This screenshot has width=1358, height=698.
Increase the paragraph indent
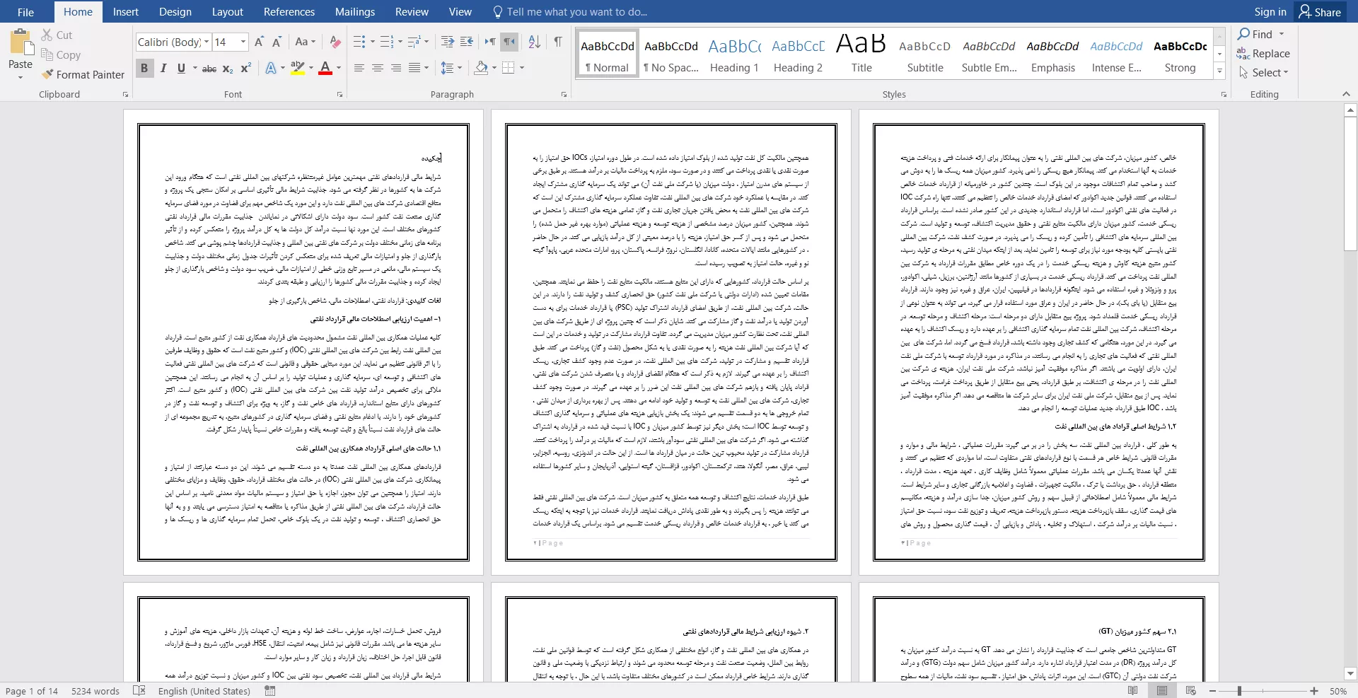pyautogui.click(x=466, y=42)
